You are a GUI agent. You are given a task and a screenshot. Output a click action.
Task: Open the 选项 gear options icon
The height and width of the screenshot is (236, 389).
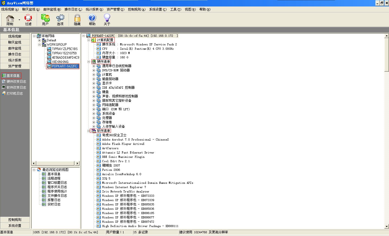pos(60,18)
